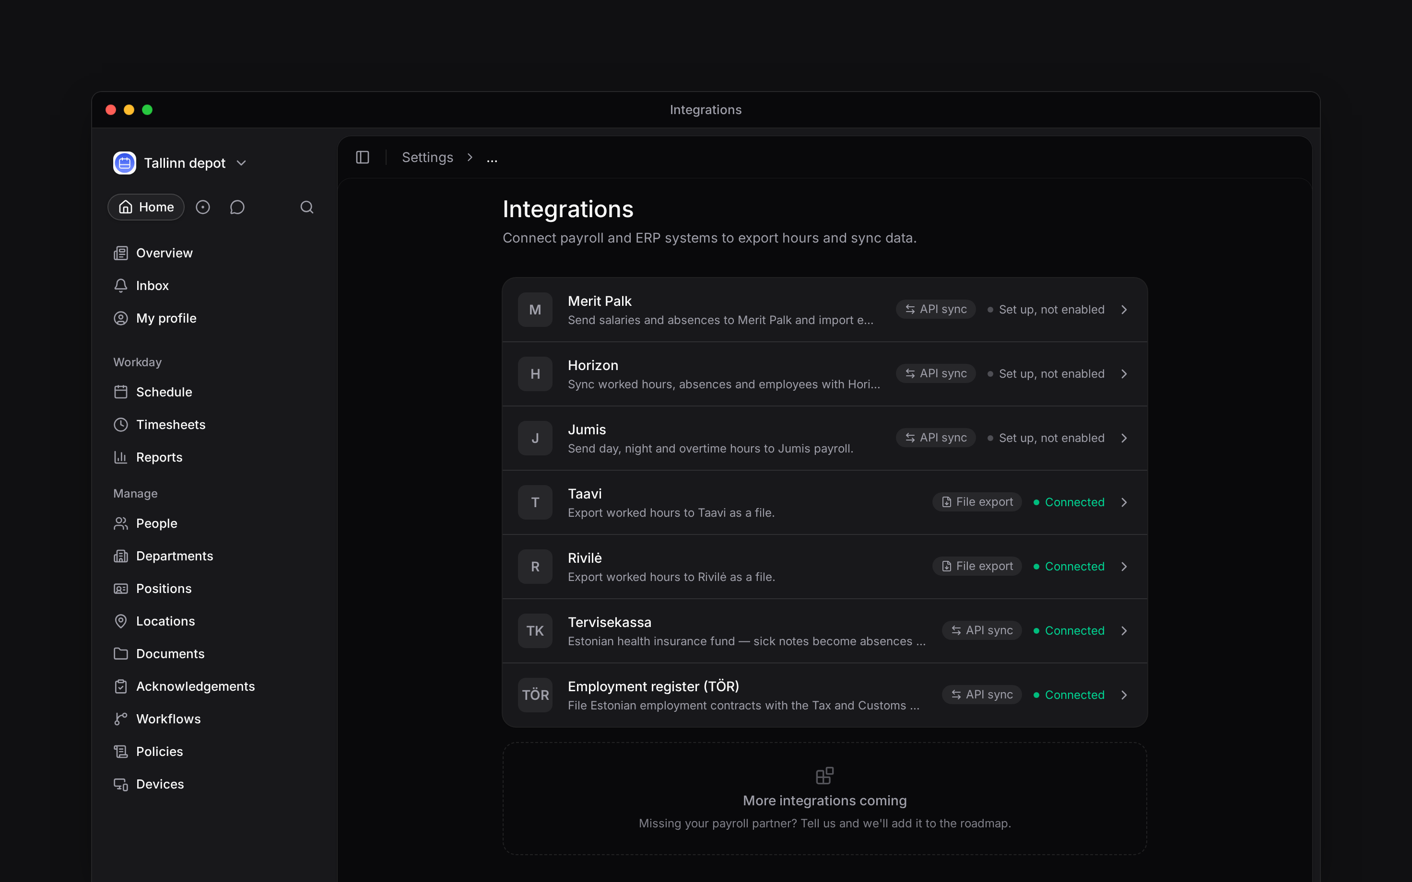Open Horizon row chevron

coord(1124,374)
